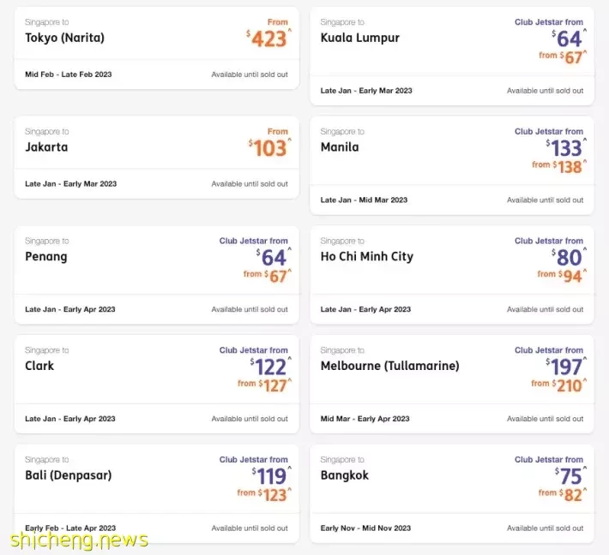
Task: Click Jakarta Late Jan - Early Mar dates
Action: (70, 184)
